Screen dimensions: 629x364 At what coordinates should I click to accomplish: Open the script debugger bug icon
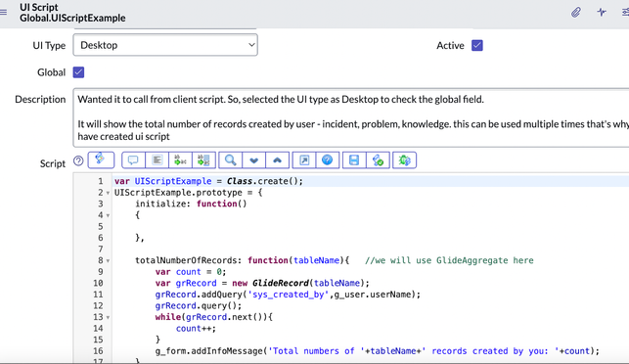click(404, 160)
